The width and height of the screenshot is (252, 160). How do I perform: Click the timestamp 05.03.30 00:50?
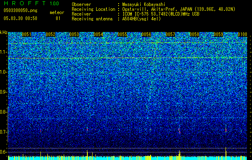20,18
